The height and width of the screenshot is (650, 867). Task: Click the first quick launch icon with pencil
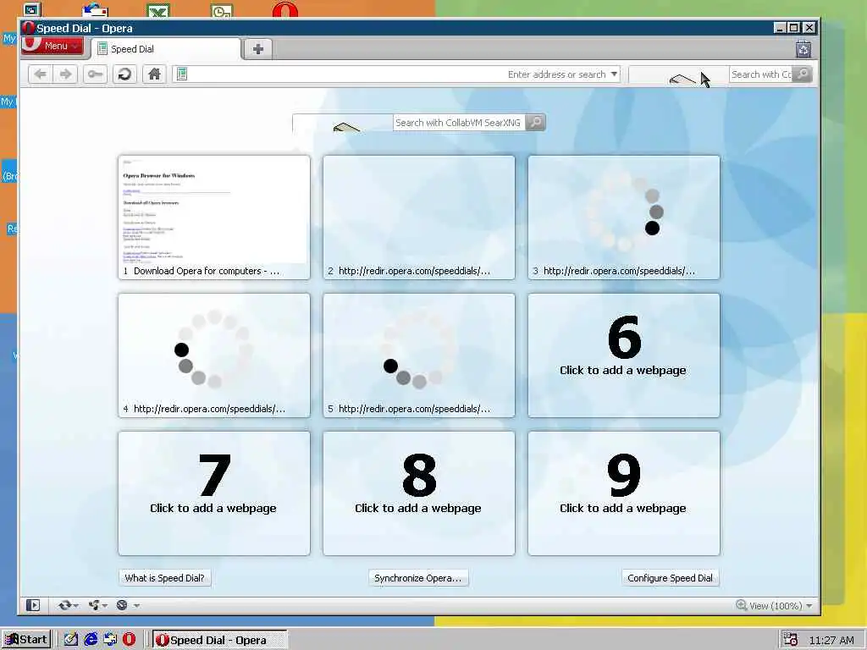pos(71,640)
